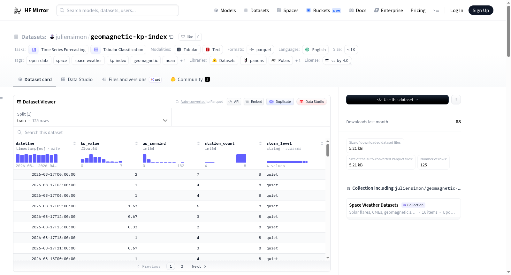This screenshot has width=511, height=275.
Task: Open the red Data Studio button
Action: (x=312, y=102)
